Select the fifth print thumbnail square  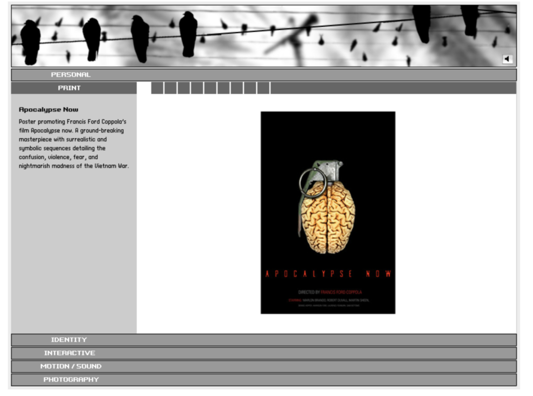tap(210, 88)
